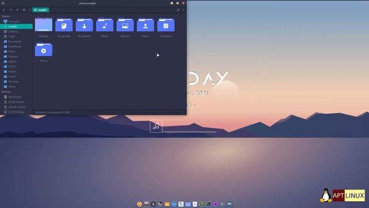Open the Public folder icon in main pane

pos(145,25)
